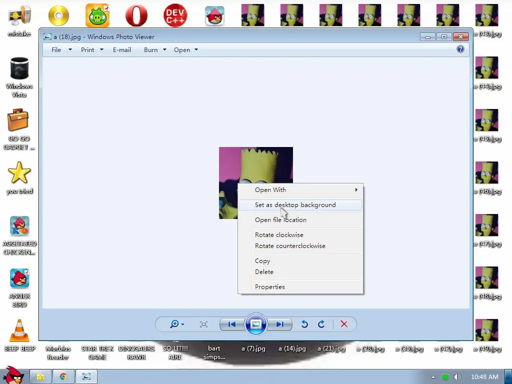This screenshot has width=512, height=384.
Task: Select the a (45).jpg desktop thumbnail
Action: click(x=487, y=120)
